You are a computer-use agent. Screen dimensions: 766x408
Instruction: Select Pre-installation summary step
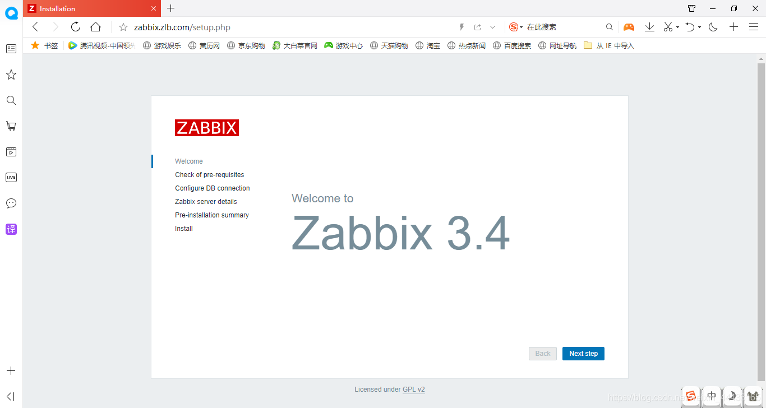[x=212, y=215]
